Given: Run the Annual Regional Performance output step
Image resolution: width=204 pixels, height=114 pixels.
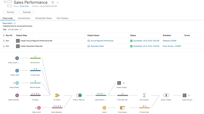Looking at the screenshot, I should coord(6,41).
